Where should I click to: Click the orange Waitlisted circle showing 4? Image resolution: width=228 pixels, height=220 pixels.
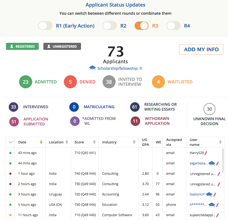pyautogui.click(x=158, y=82)
